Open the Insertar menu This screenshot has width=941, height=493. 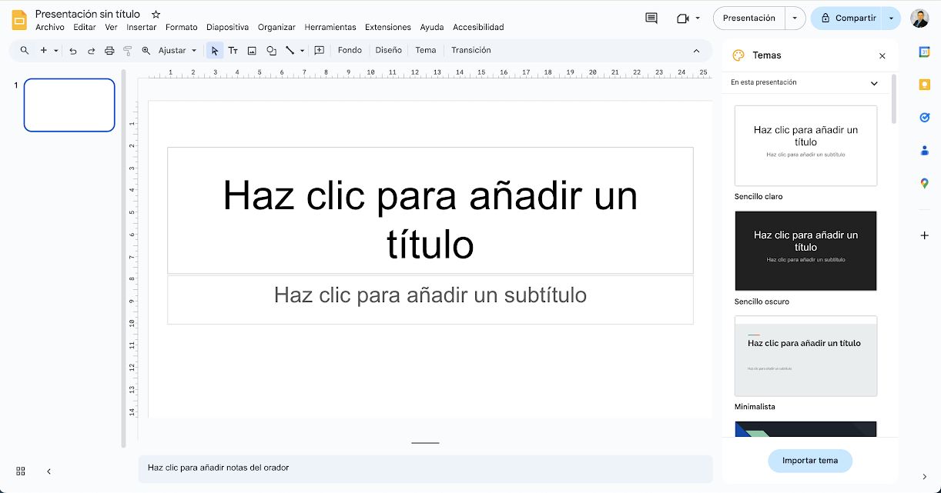point(141,28)
